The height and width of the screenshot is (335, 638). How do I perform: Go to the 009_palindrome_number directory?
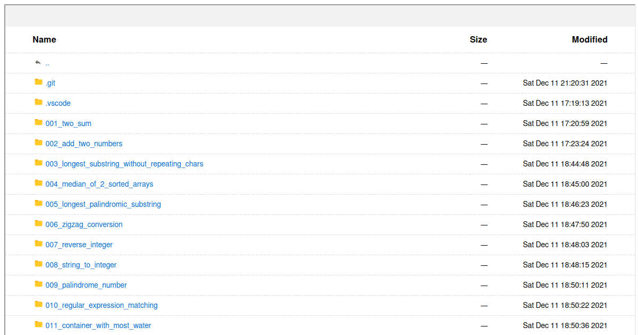coord(86,285)
